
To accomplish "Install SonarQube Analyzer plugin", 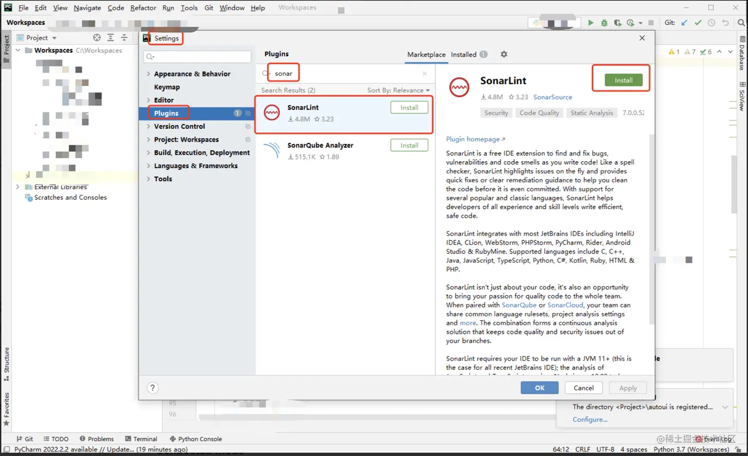I will [409, 145].
